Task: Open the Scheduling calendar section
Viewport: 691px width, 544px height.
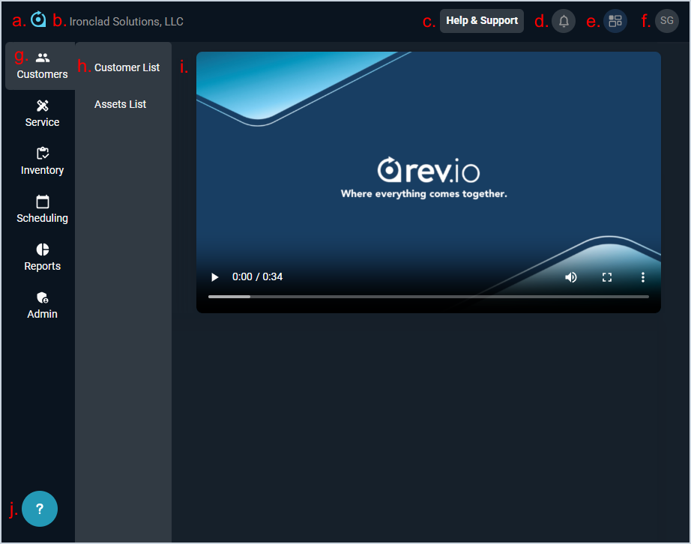Action: (x=42, y=210)
